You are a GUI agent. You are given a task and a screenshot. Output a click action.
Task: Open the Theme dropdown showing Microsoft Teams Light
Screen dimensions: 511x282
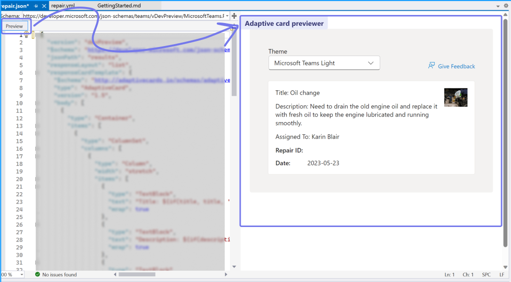[324, 63]
